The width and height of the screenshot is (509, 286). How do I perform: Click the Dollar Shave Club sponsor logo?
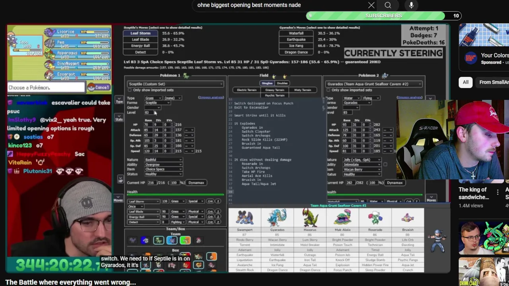(471, 59)
